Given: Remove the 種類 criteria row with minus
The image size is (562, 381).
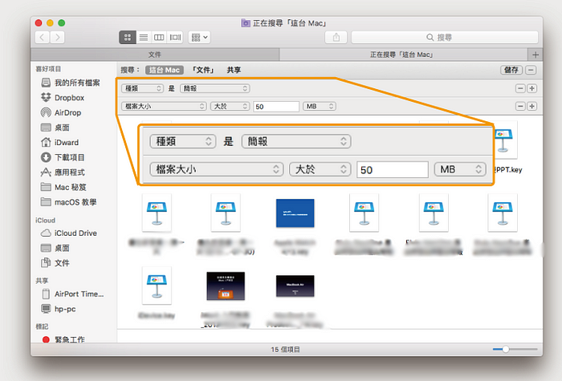Looking at the screenshot, I should [520, 88].
